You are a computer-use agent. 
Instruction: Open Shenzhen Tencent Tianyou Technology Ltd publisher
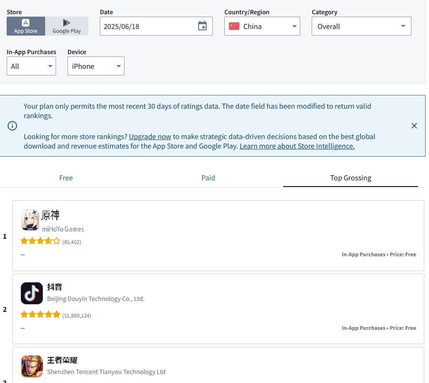106,372
